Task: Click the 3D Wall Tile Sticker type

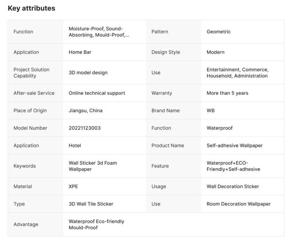Action: [x=91, y=204]
